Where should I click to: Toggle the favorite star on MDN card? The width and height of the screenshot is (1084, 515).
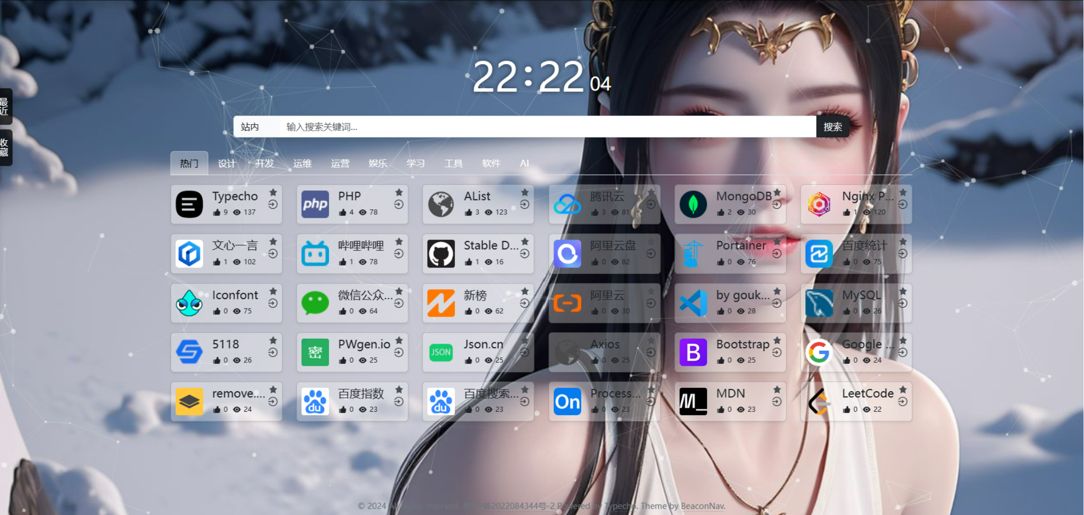[777, 390]
